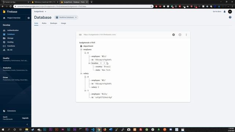235x132 pixels.
Task: Delete location node with x
Action: [x=104, y=63]
